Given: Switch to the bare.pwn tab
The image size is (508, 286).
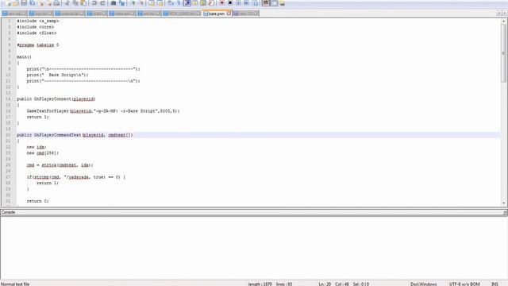Looking at the screenshot, I should click(x=217, y=14).
